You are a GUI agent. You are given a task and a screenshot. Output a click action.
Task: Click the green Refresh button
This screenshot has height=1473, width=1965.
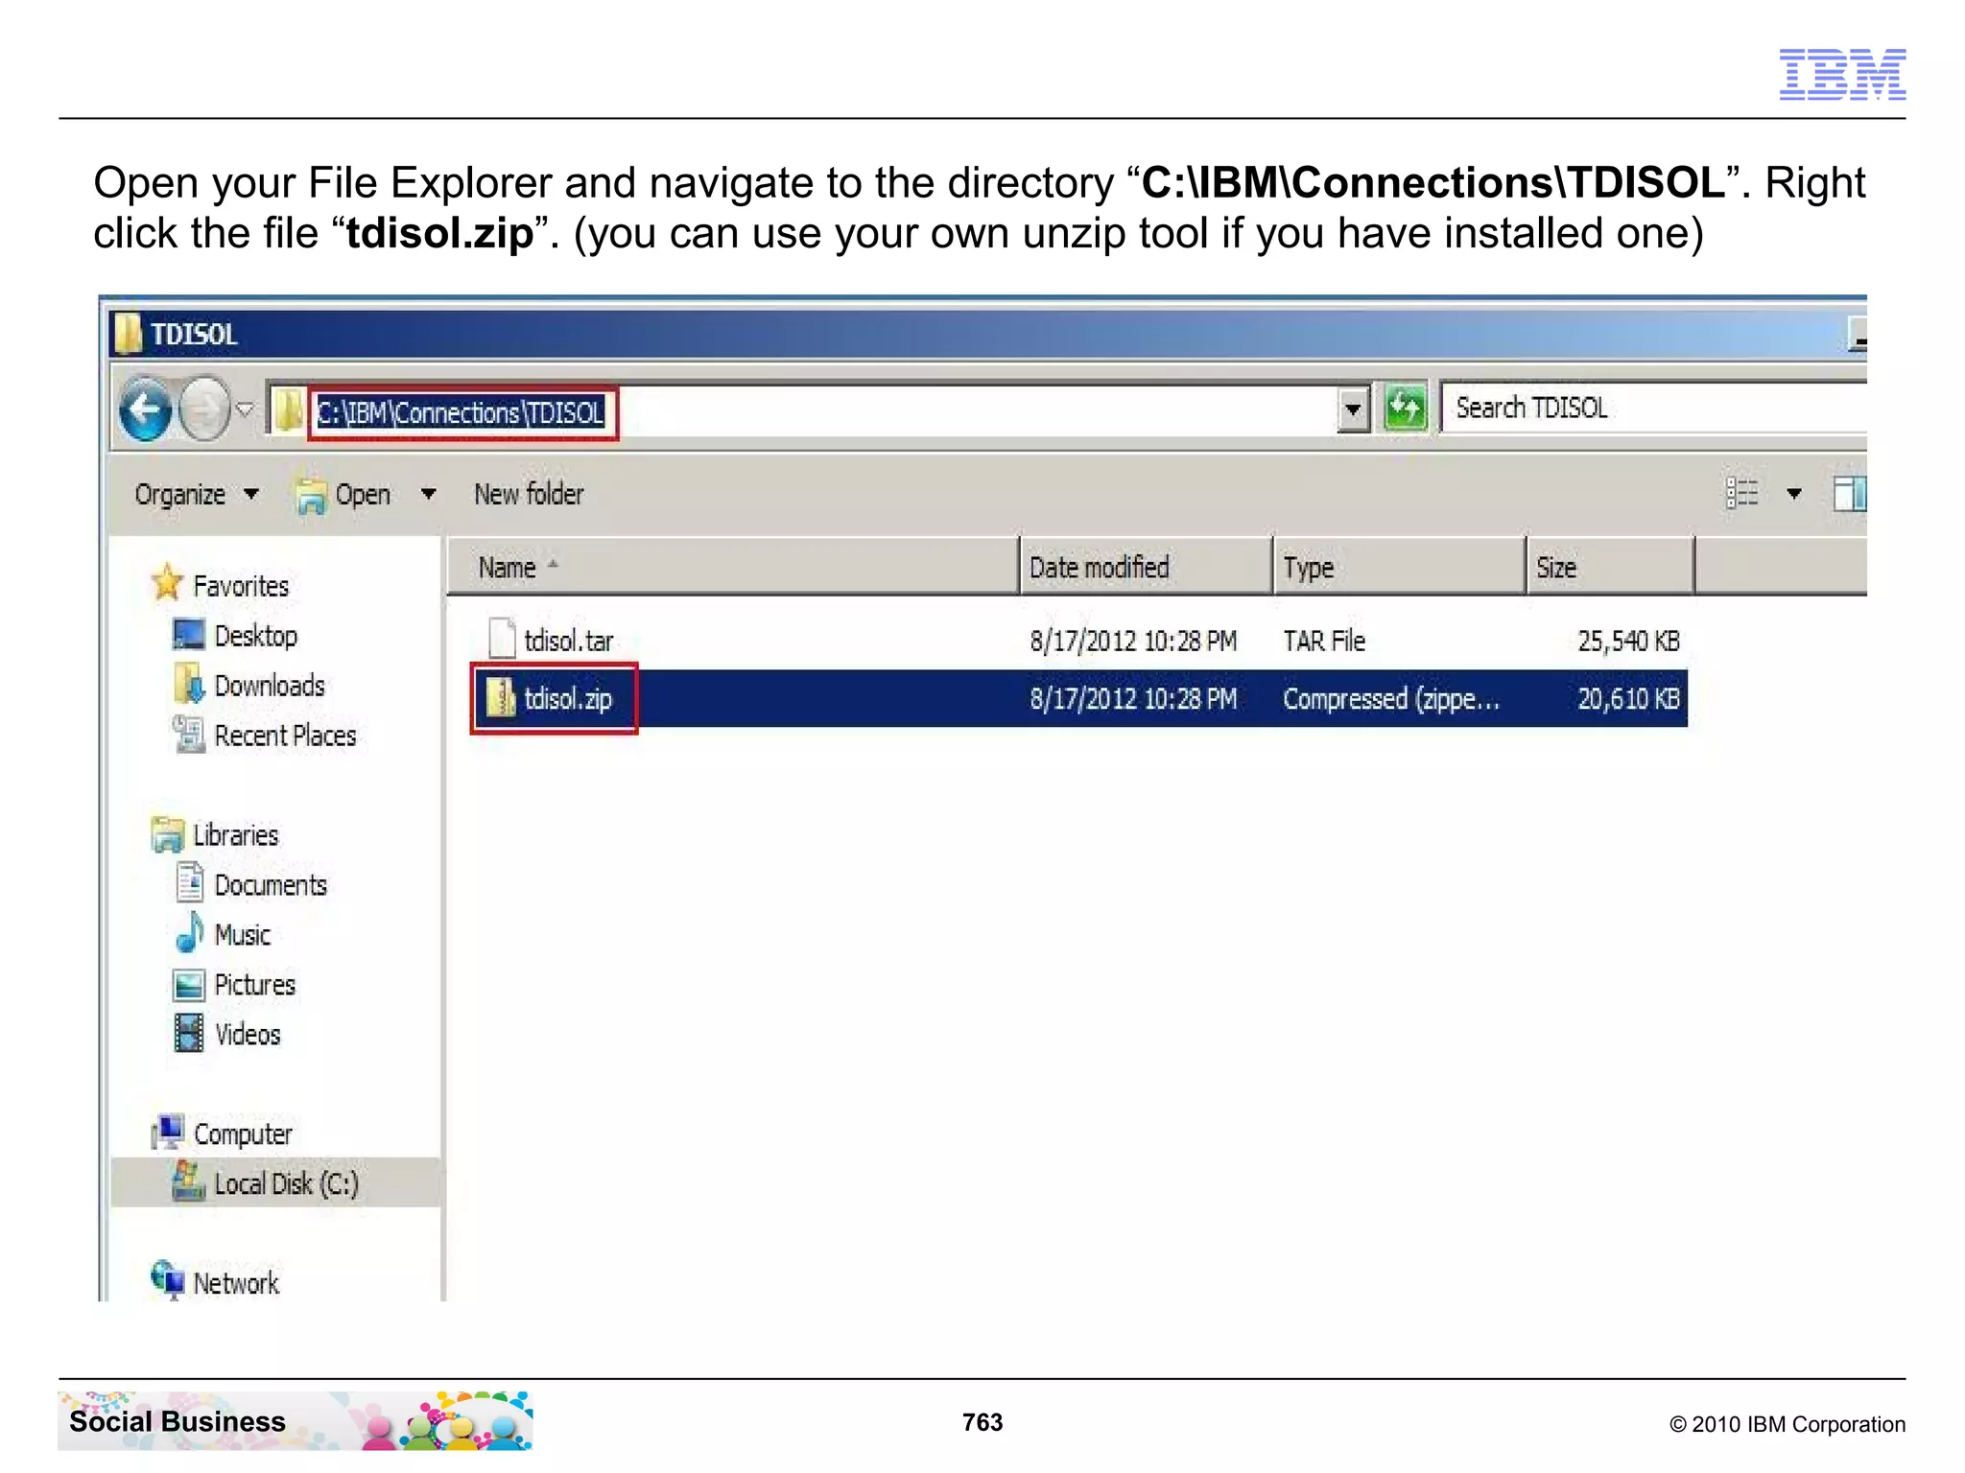(x=1405, y=409)
